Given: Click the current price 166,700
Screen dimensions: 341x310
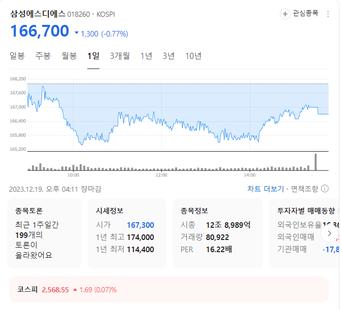Looking at the screenshot, I should click(40, 31).
